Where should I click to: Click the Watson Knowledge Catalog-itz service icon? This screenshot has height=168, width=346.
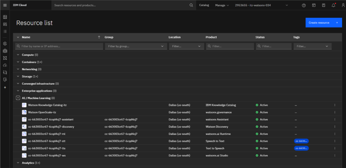tap(24, 105)
